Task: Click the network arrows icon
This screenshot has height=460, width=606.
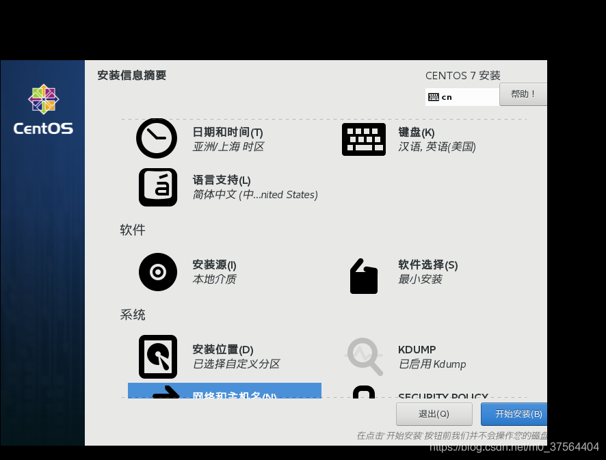Action: click(166, 392)
